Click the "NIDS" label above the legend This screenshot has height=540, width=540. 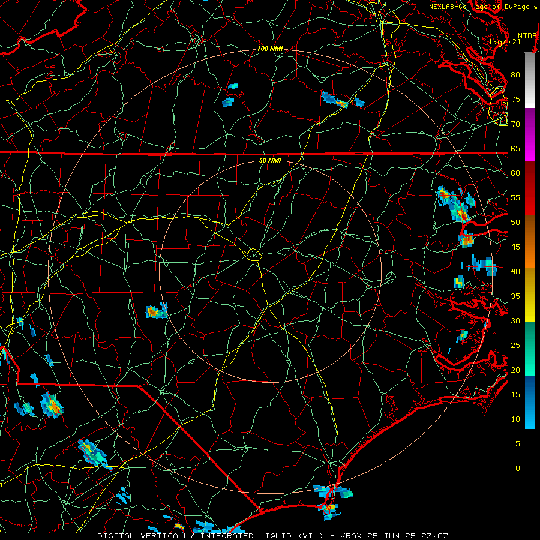pyautogui.click(x=527, y=36)
